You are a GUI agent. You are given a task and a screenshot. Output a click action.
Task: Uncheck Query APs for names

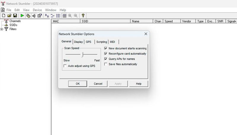[106, 59]
